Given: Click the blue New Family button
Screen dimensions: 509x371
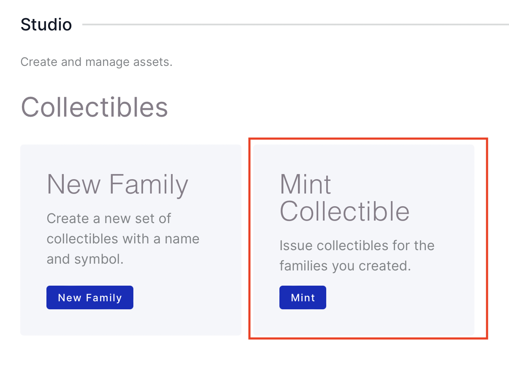Looking at the screenshot, I should (x=90, y=297).
